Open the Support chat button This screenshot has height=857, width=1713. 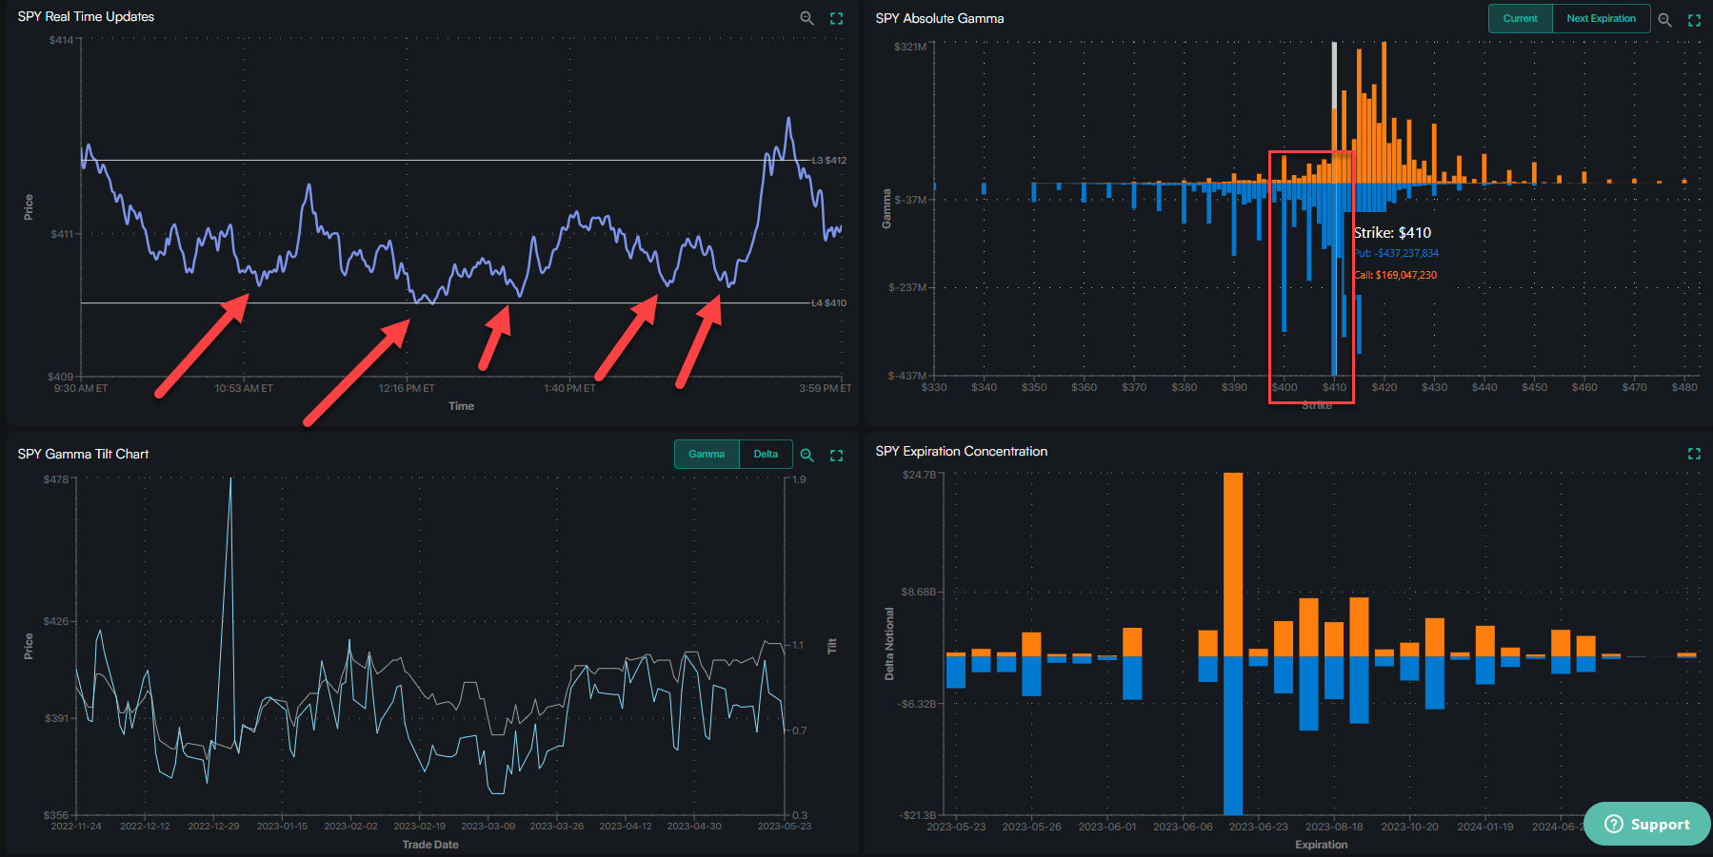click(1647, 824)
